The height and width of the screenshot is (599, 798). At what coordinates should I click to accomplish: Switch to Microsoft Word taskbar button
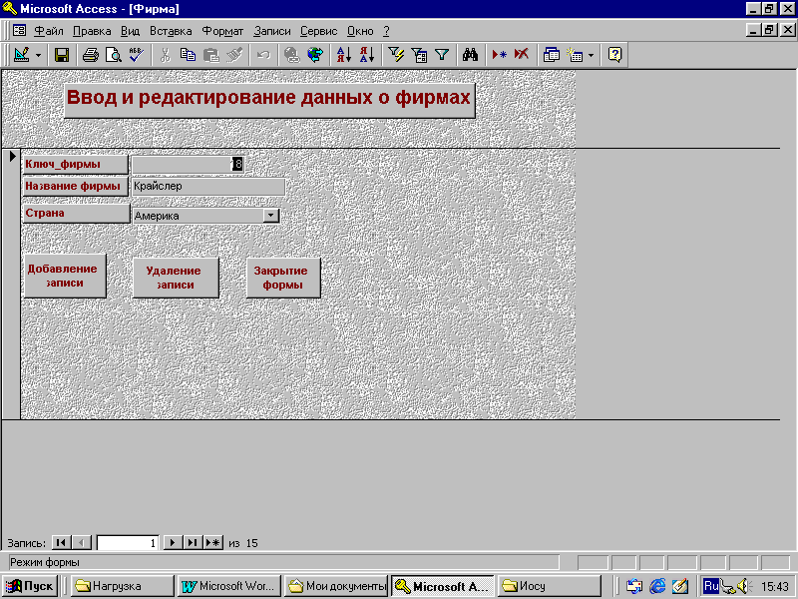(x=229, y=586)
